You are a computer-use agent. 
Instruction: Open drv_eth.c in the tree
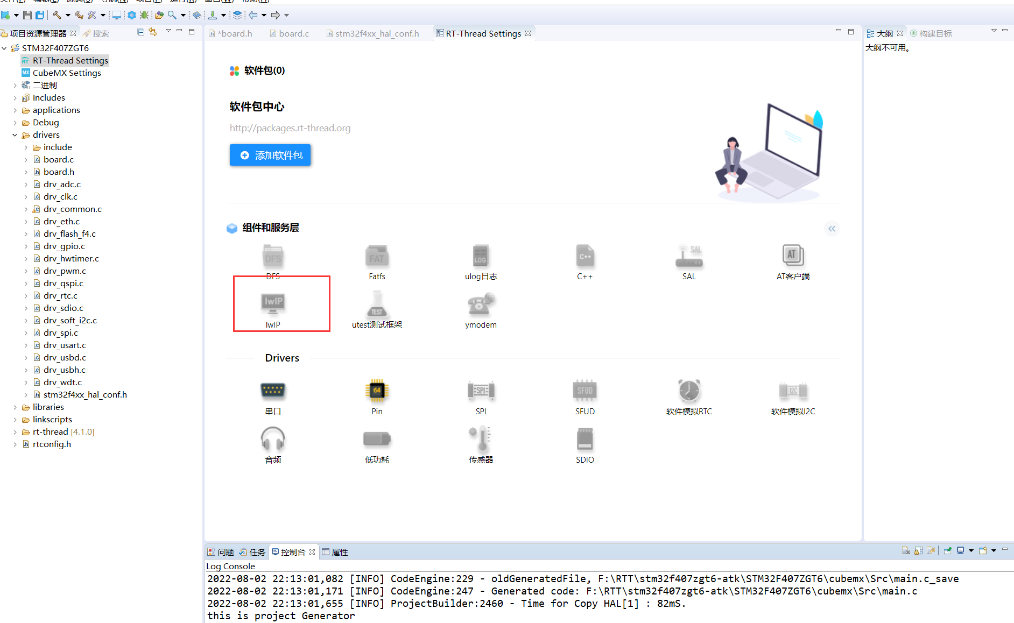pos(61,222)
